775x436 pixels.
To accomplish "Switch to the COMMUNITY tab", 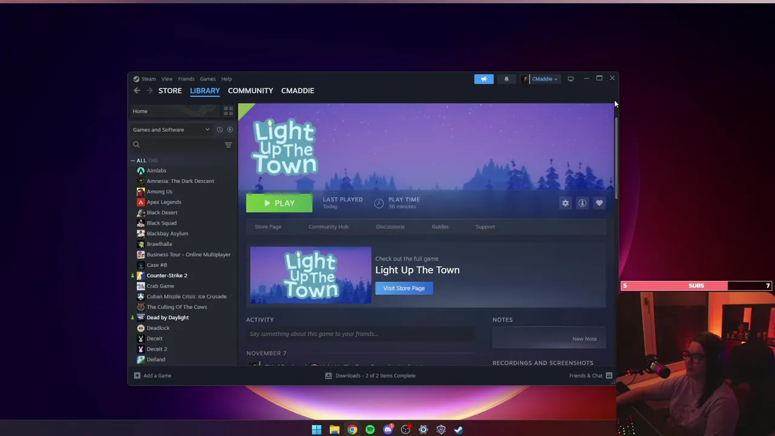I will pyautogui.click(x=250, y=91).
